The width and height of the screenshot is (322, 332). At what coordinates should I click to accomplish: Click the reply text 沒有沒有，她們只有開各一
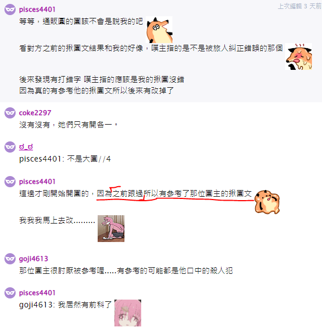click(69, 125)
